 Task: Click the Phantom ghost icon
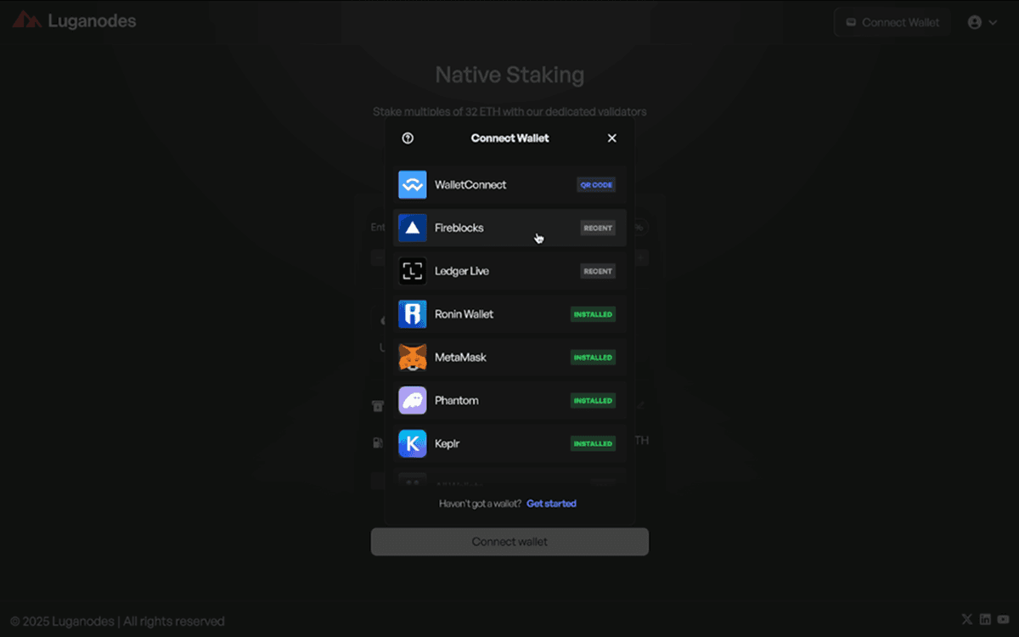(413, 400)
